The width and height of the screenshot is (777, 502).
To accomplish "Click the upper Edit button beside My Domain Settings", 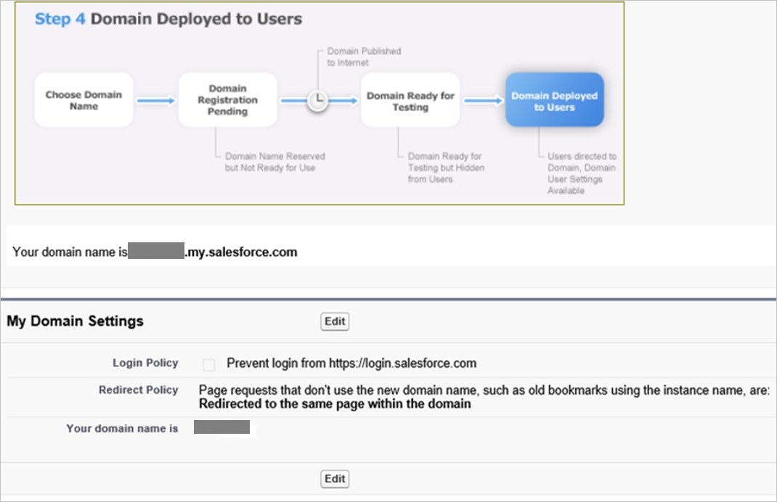I will [335, 321].
